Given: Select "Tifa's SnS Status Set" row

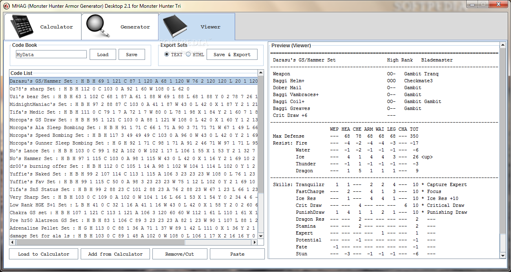Looking at the screenshot, I should pos(134,189).
